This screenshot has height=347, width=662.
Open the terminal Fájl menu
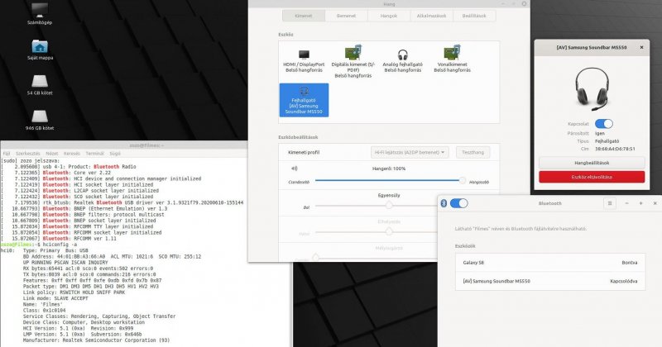click(x=7, y=154)
